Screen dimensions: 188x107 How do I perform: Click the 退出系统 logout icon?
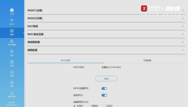pos(12,93)
